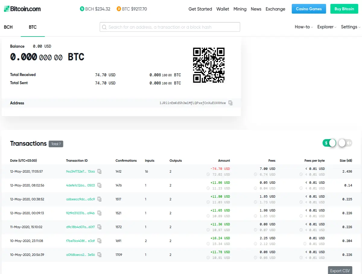The height and width of the screenshot is (274, 362).
Task: Open the Mining navigation link
Action: point(240,9)
